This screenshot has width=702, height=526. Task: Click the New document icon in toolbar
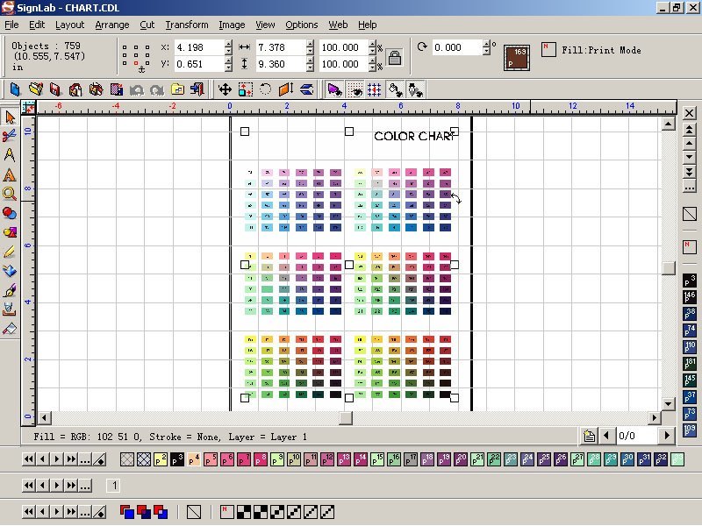coord(15,89)
